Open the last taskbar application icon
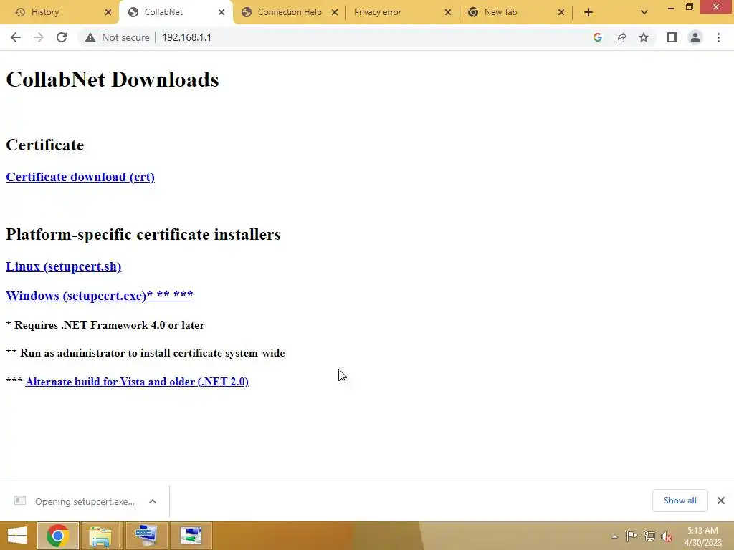This screenshot has width=734, height=550. pos(191,536)
